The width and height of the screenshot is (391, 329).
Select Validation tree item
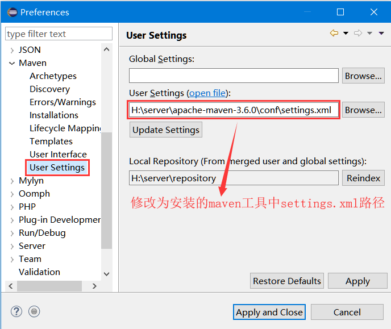tap(39, 272)
